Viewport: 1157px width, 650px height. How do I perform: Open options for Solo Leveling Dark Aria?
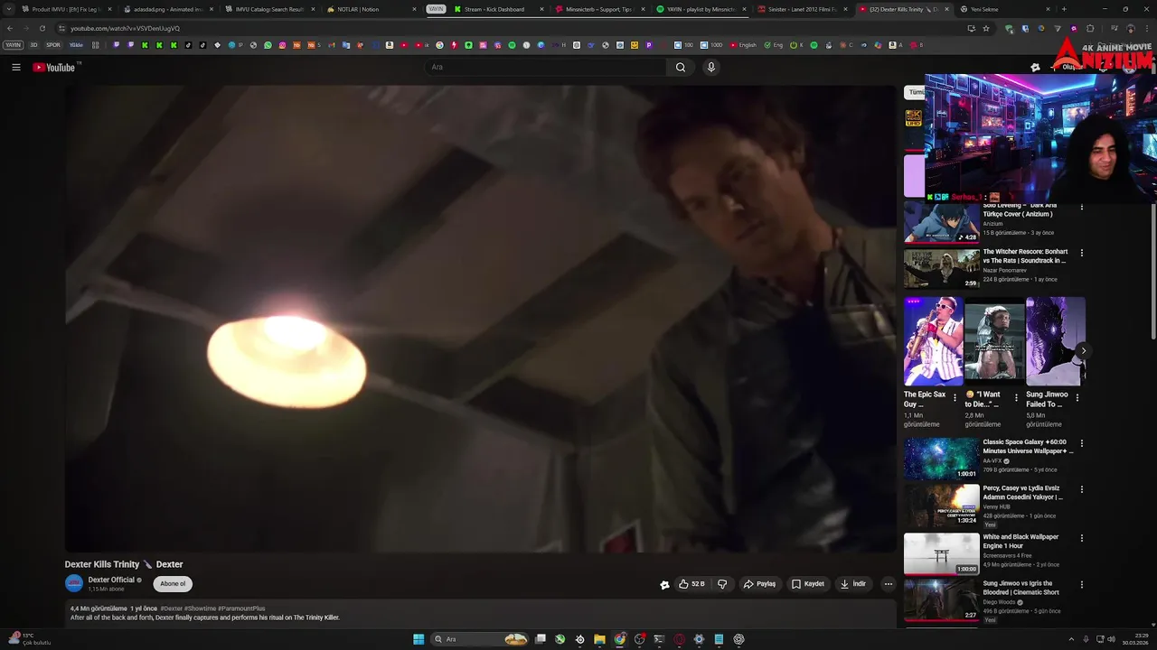(1081, 207)
